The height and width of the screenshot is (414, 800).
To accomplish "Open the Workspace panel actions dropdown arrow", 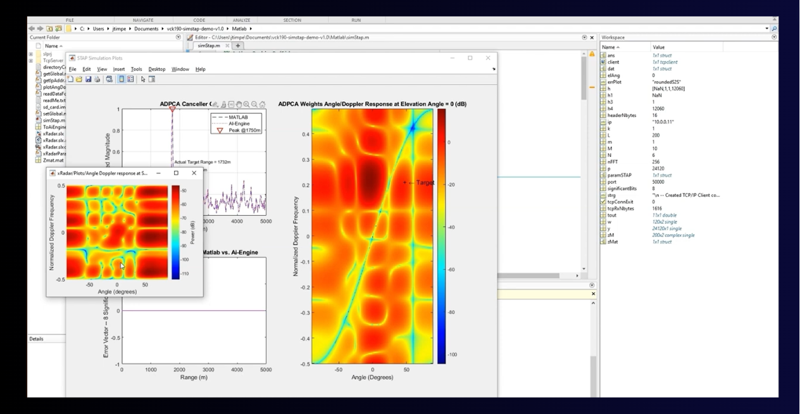I will click(775, 37).
